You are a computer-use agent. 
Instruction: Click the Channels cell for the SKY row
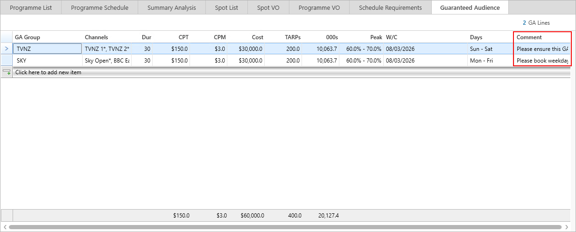[x=107, y=60]
